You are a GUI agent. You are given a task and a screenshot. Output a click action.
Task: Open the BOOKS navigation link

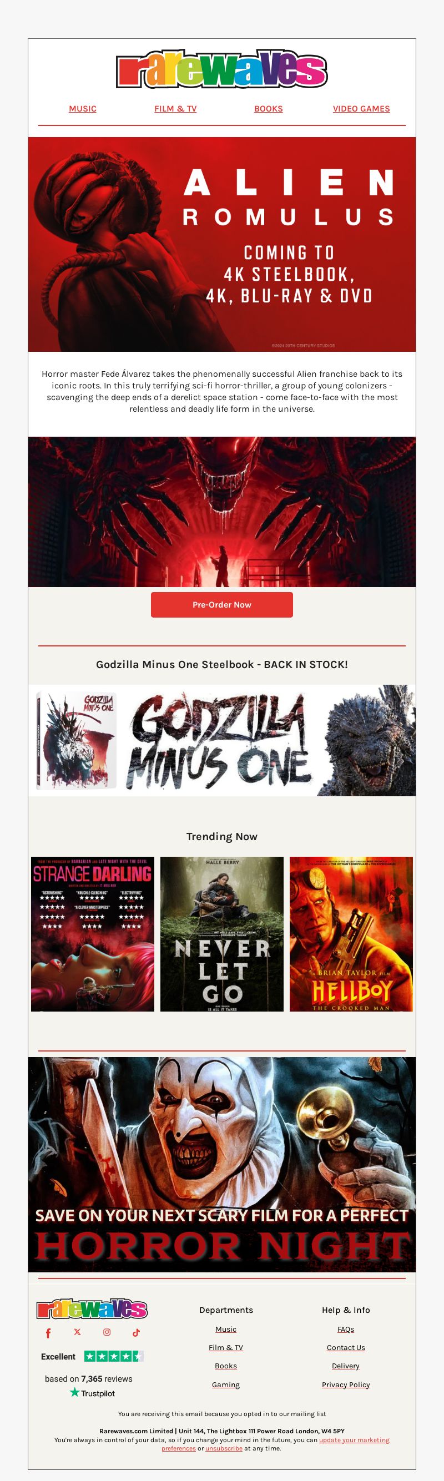click(x=269, y=109)
